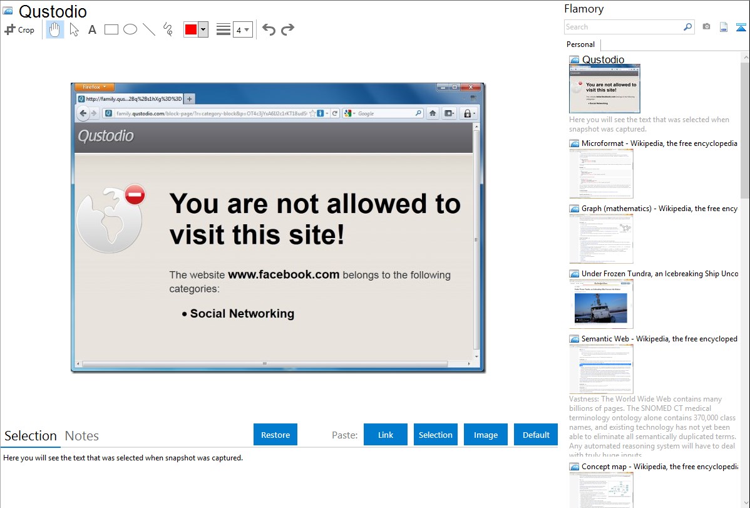750x508 pixels.
Task: Click the document page icon beside camera
Action: click(724, 27)
